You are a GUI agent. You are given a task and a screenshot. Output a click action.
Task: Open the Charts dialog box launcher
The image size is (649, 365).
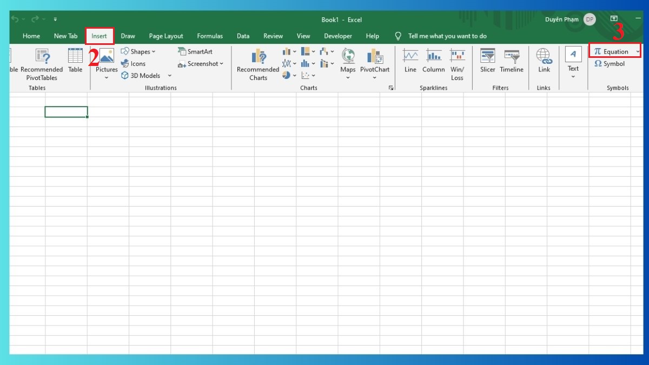(x=391, y=88)
